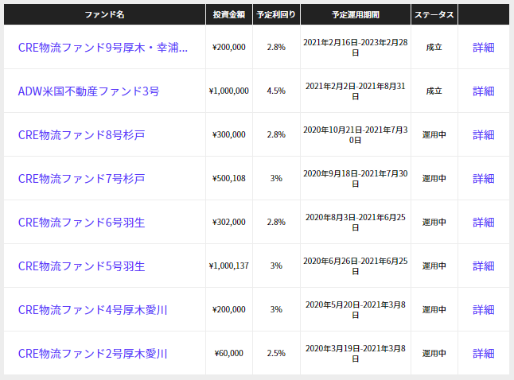Click the 2021年2月2日-2021年8月31日 period cell
This screenshot has height=380, width=514.
356,91
